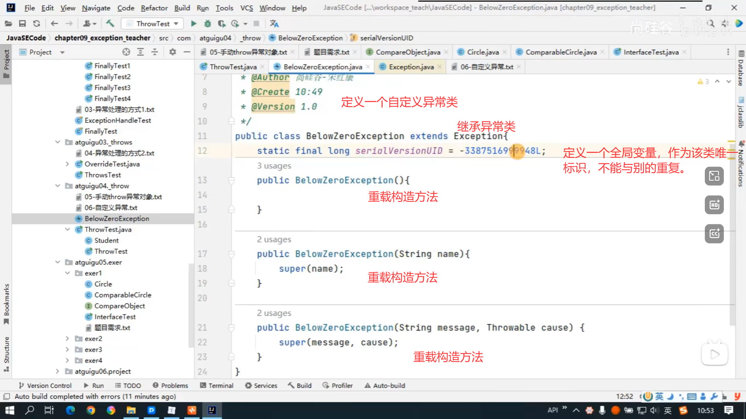The height and width of the screenshot is (419, 746).
Task: Click the Build hammer icon
Action: pyautogui.click(x=110, y=24)
